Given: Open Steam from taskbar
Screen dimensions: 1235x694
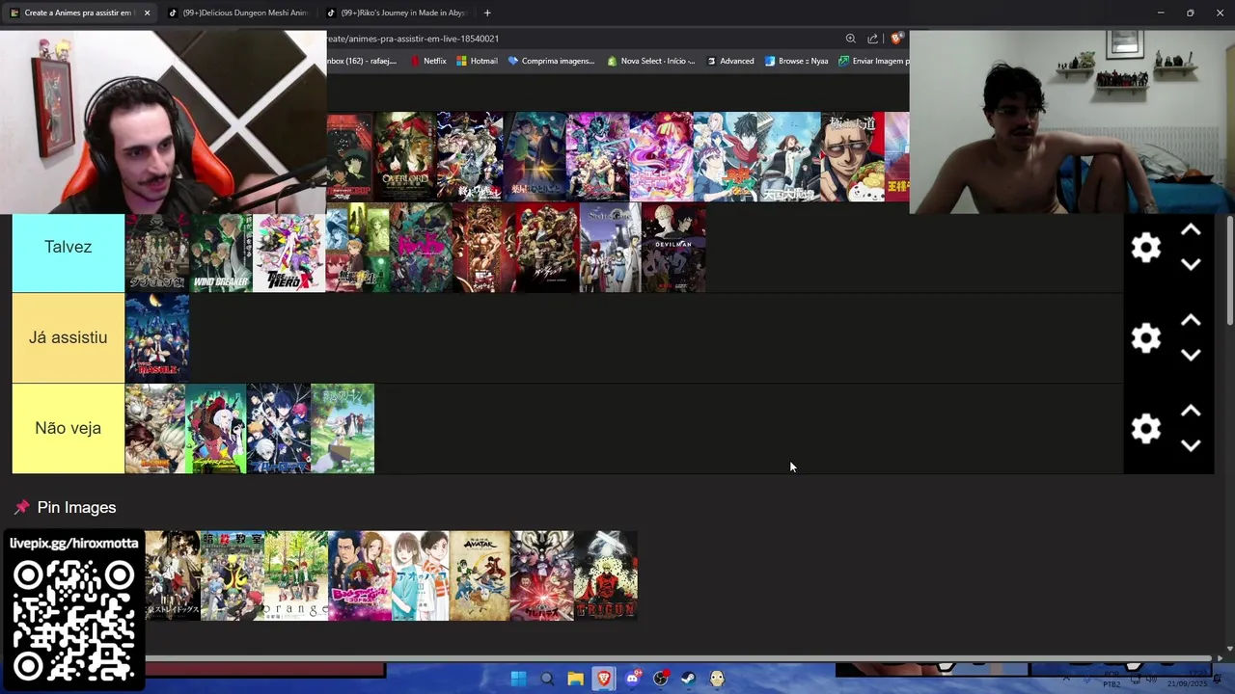Looking at the screenshot, I should [689, 679].
